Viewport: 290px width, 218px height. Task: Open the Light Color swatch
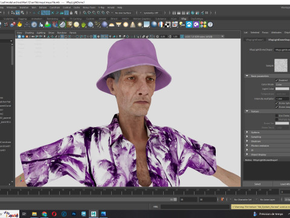click(282, 89)
